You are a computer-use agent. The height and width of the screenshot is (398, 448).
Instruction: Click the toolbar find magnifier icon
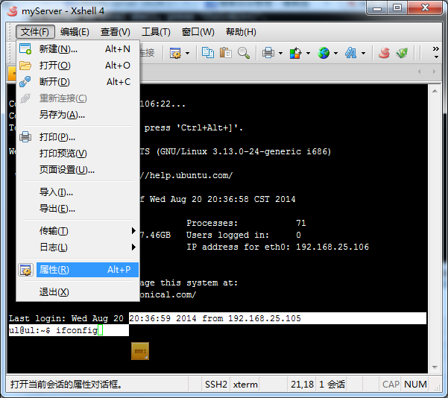[x=244, y=53]
